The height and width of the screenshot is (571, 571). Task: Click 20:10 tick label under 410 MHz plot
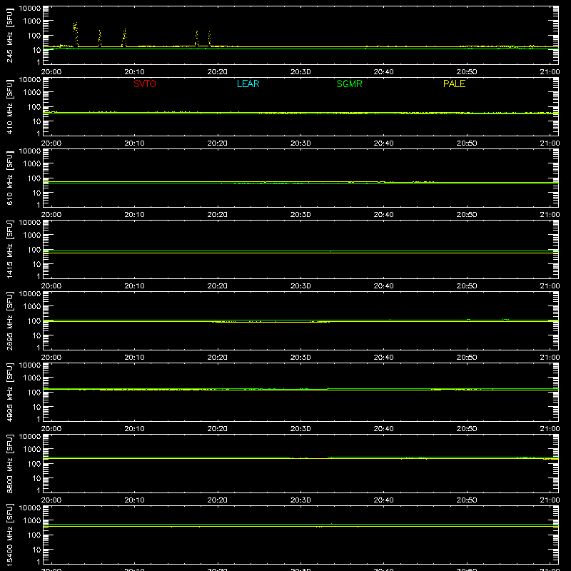(134, 143)
